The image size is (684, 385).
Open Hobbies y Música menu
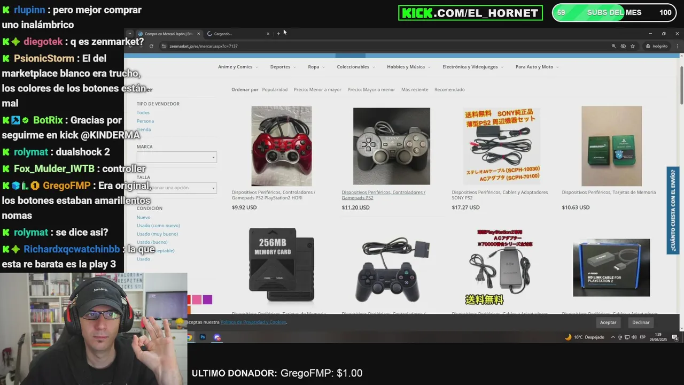[409, 67]
